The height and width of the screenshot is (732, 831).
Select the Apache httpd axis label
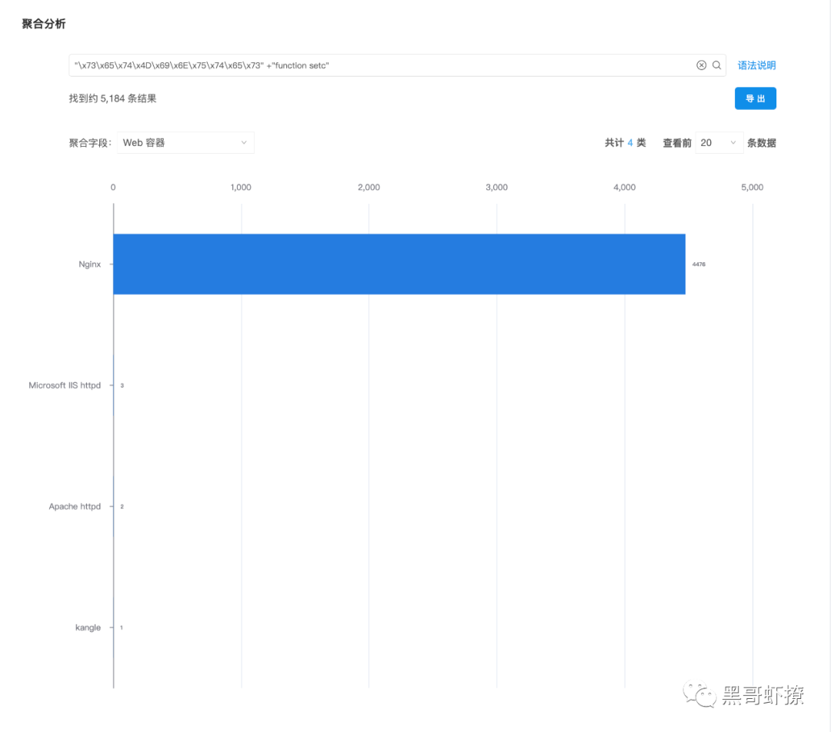point(75,507)
